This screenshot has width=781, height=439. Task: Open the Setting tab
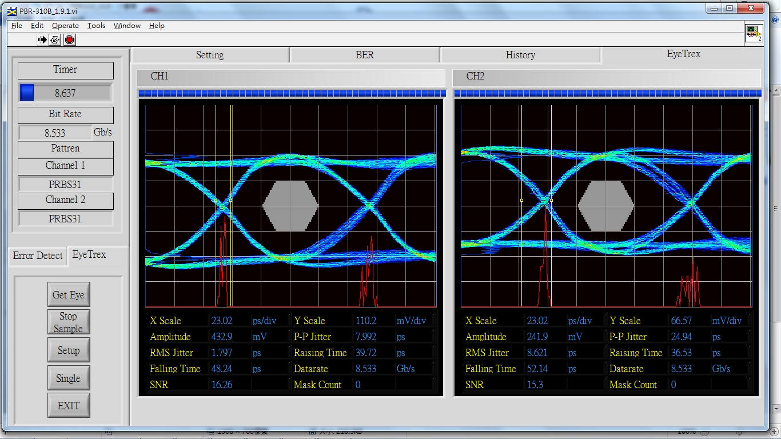[x=210, y=55]
